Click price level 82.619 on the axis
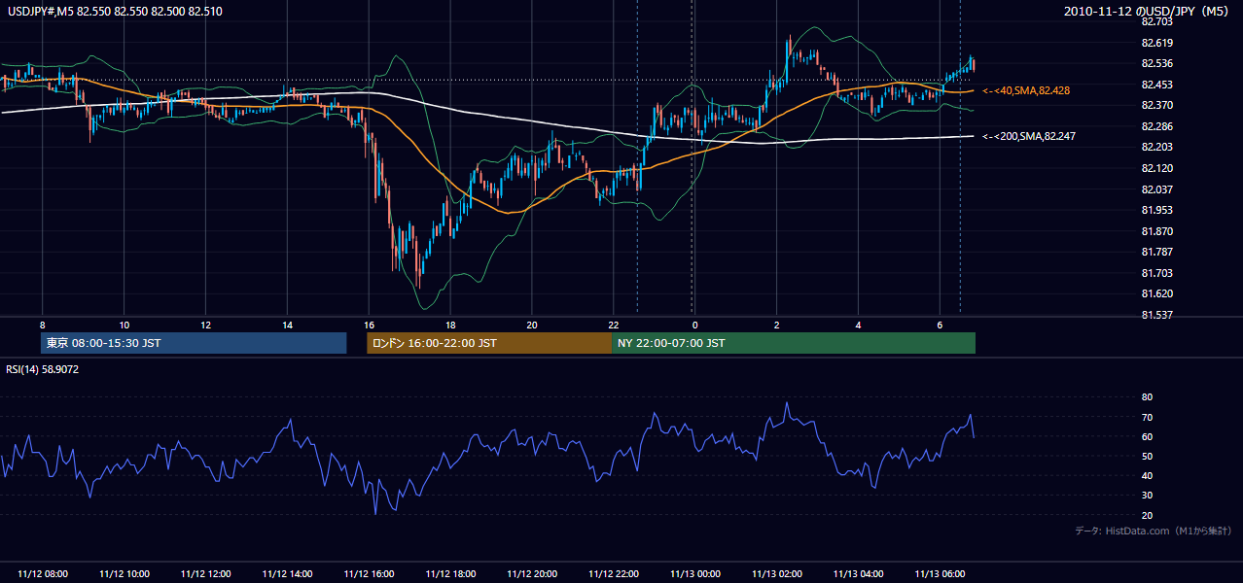 [x=1156, y=43]
